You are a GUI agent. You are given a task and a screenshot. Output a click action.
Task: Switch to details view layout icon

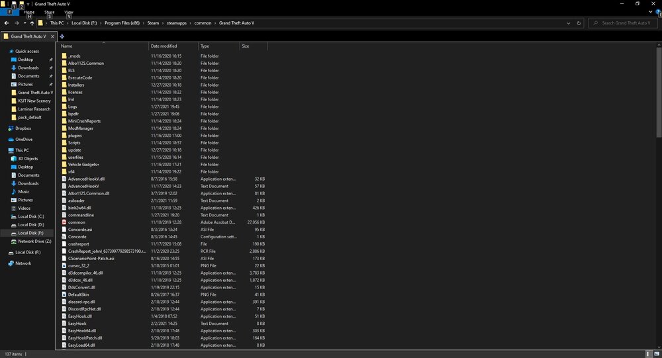click(648, 354)
